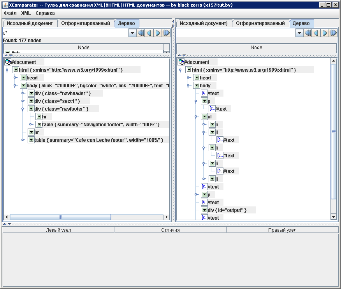
Task: Switch to left Отформатированный tab
Action: click(x=86, y=23)
